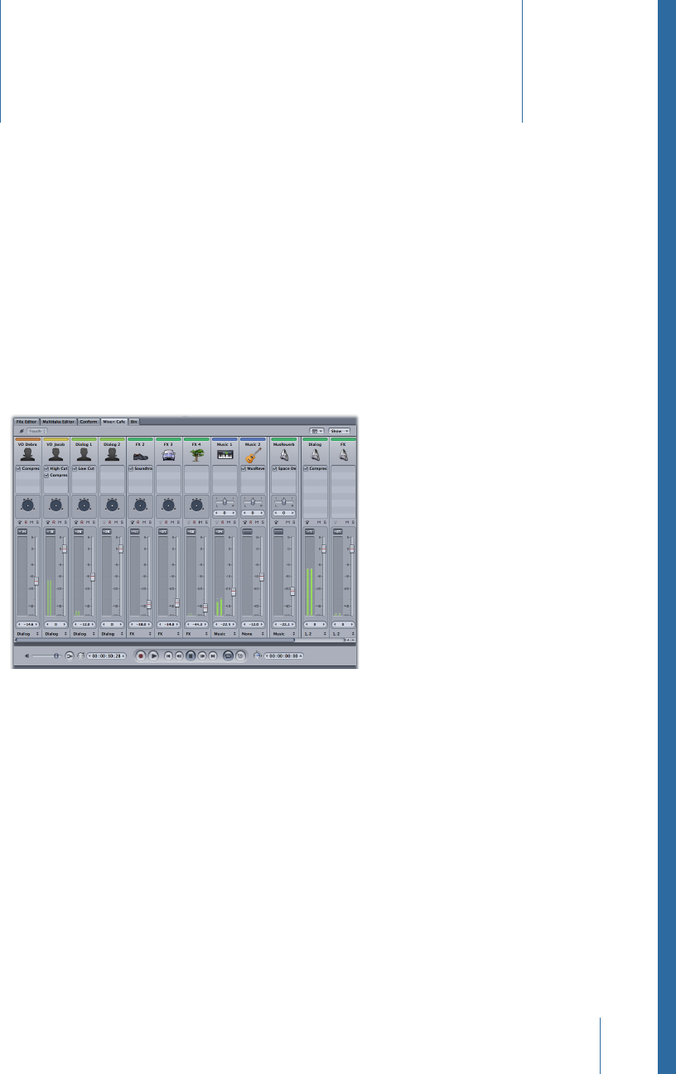
Task: Click the surround panner on MusReverb
Action: point(284,501)
